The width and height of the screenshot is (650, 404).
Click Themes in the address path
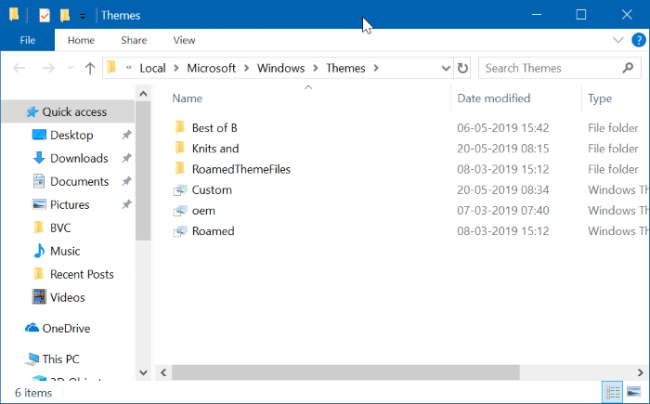(x=345, y=68)
